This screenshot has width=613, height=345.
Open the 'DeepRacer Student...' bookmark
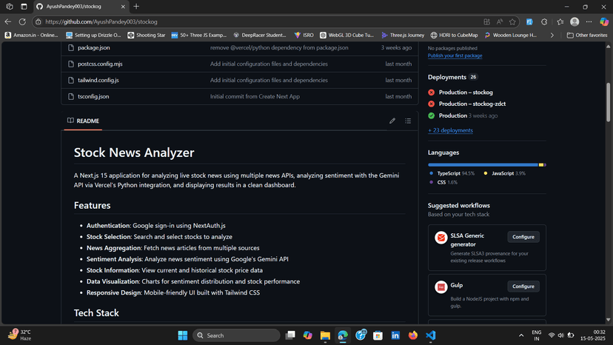coord(260,36)
